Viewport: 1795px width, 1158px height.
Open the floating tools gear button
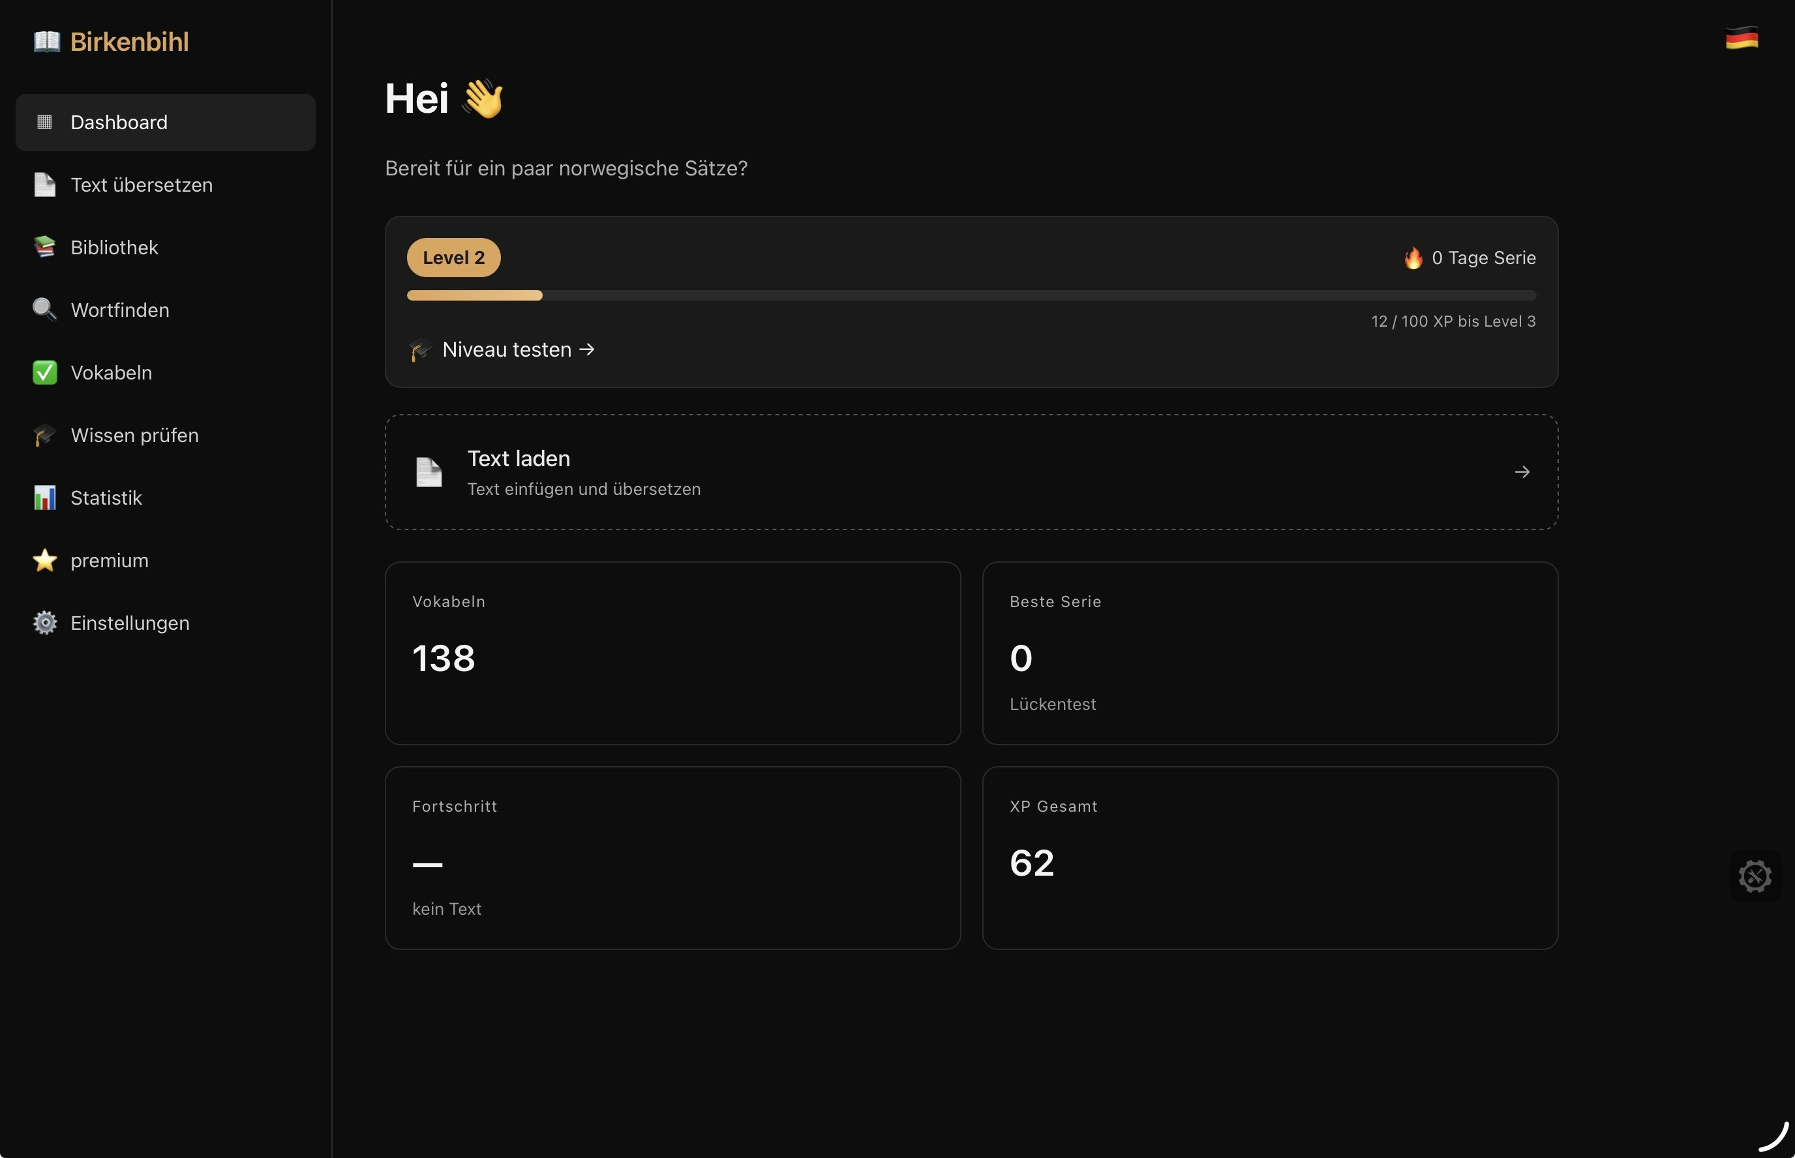(x=1755, y=876)
